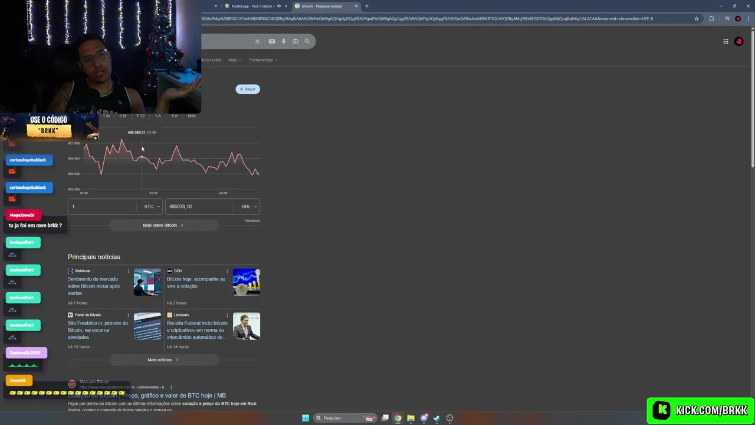Close the bitcoin Google search tab
The image size is (755, 425).
[356, 6]
